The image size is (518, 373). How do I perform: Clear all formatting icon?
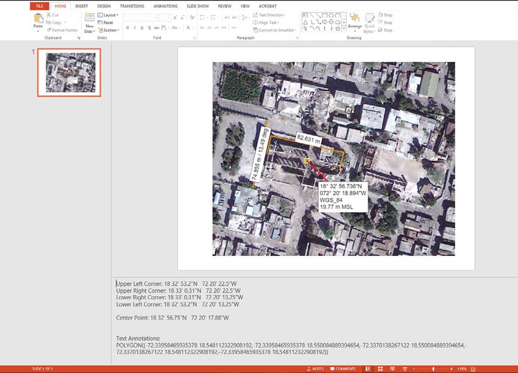[x=192, y=18]
